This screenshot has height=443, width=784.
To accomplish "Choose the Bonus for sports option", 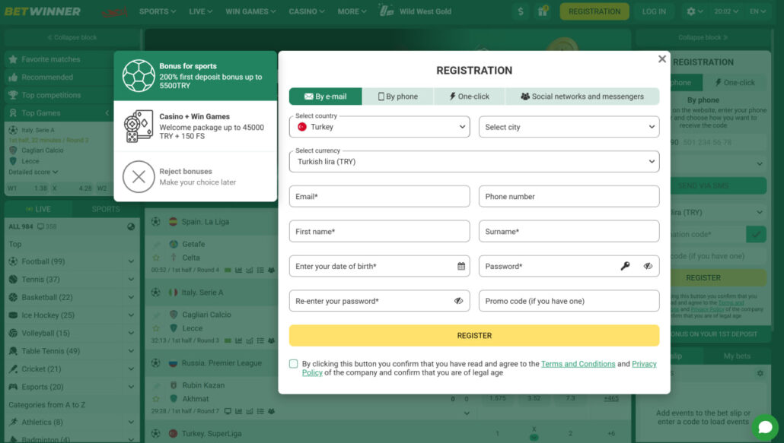I will 196,76.
